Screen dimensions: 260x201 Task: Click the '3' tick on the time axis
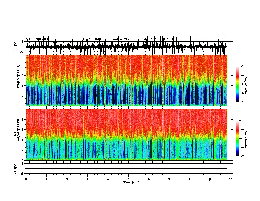(87, 179)
